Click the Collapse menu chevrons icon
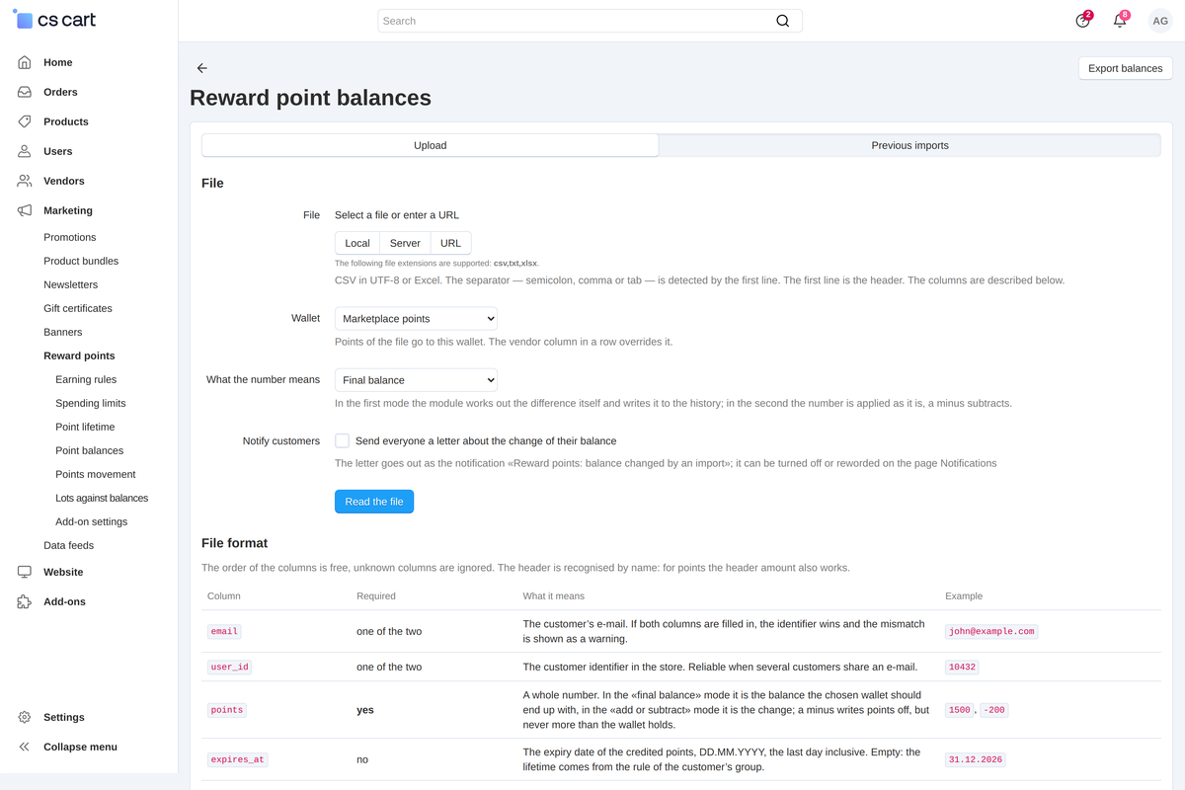 25,747
